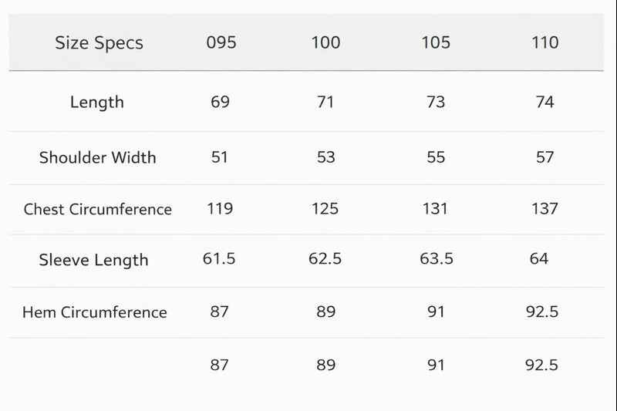Select the 095 size column header

pyautogui.click(x=221, y=42)
